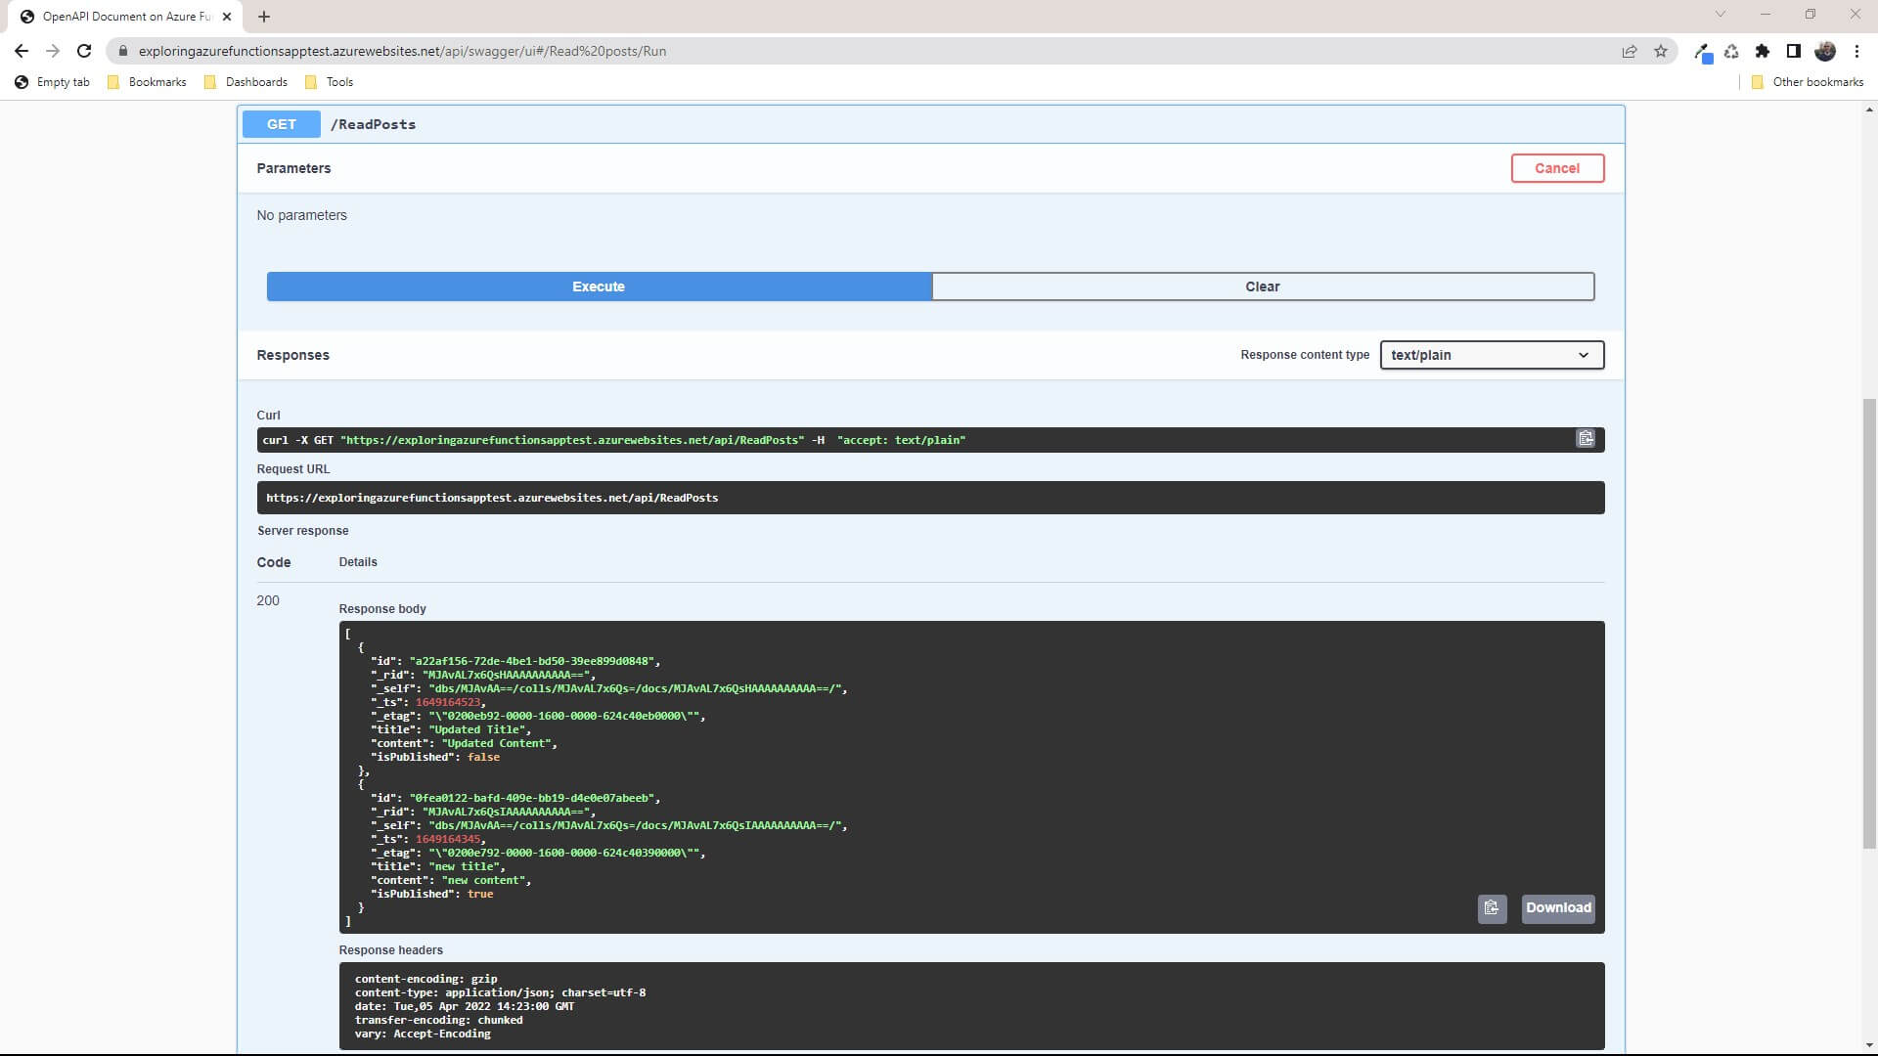This screenshot has width=1878, height=1056.
Task: Share this page via share icon
Action: click(1630, 51)
